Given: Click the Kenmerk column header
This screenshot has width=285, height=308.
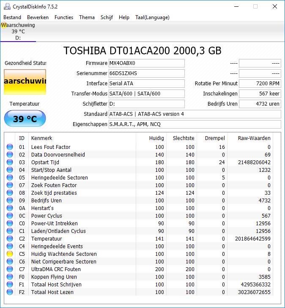Looking at the screenshot, I should [x=82, y=138].
